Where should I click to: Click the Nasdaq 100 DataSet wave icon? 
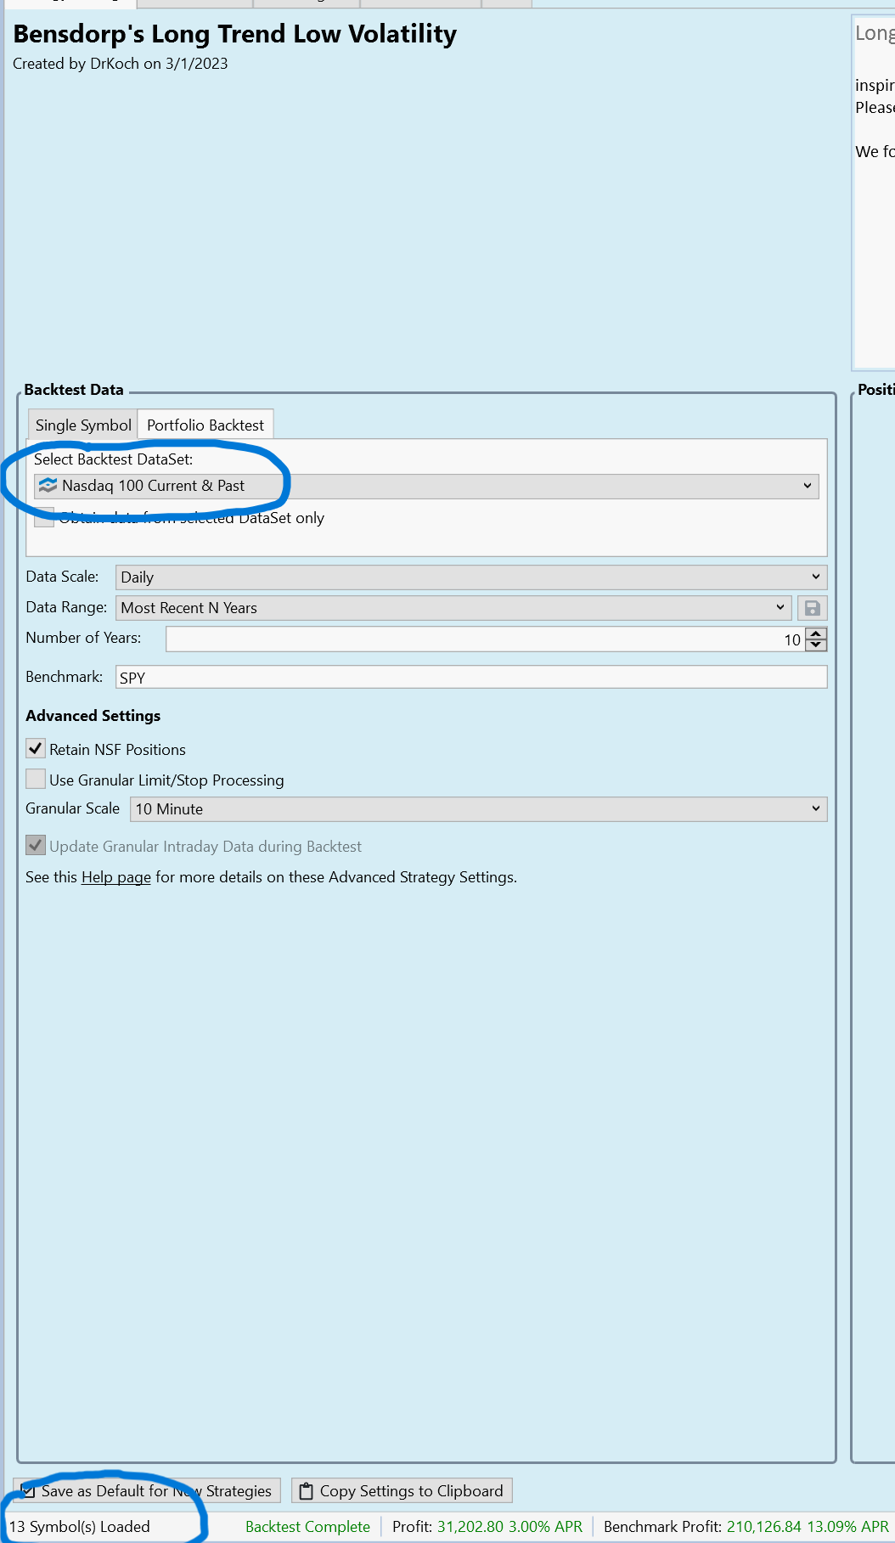(x=48, y=486)
